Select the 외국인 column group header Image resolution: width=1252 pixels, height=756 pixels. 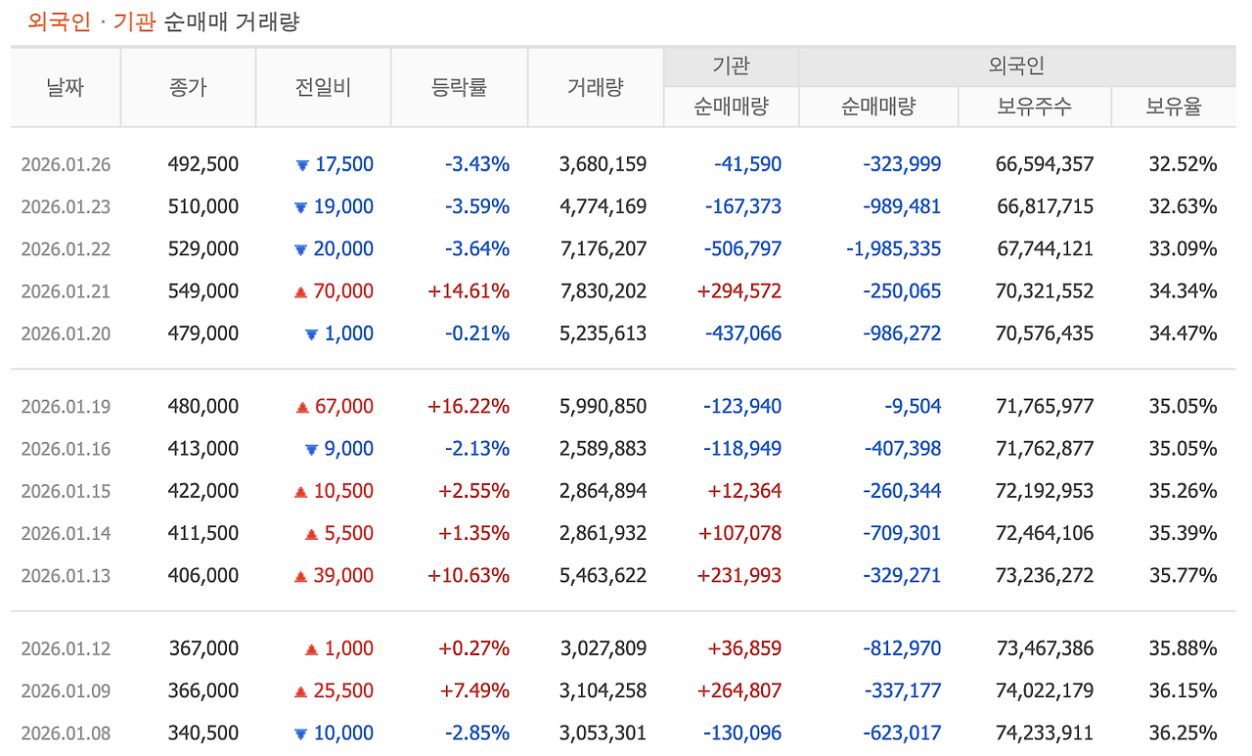[x=1016, y=66]
